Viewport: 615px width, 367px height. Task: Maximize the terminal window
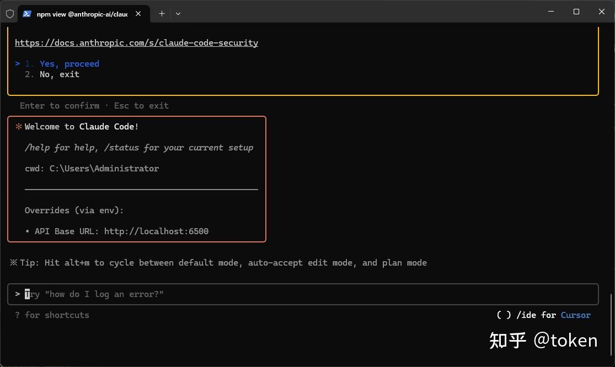point(576,12)
